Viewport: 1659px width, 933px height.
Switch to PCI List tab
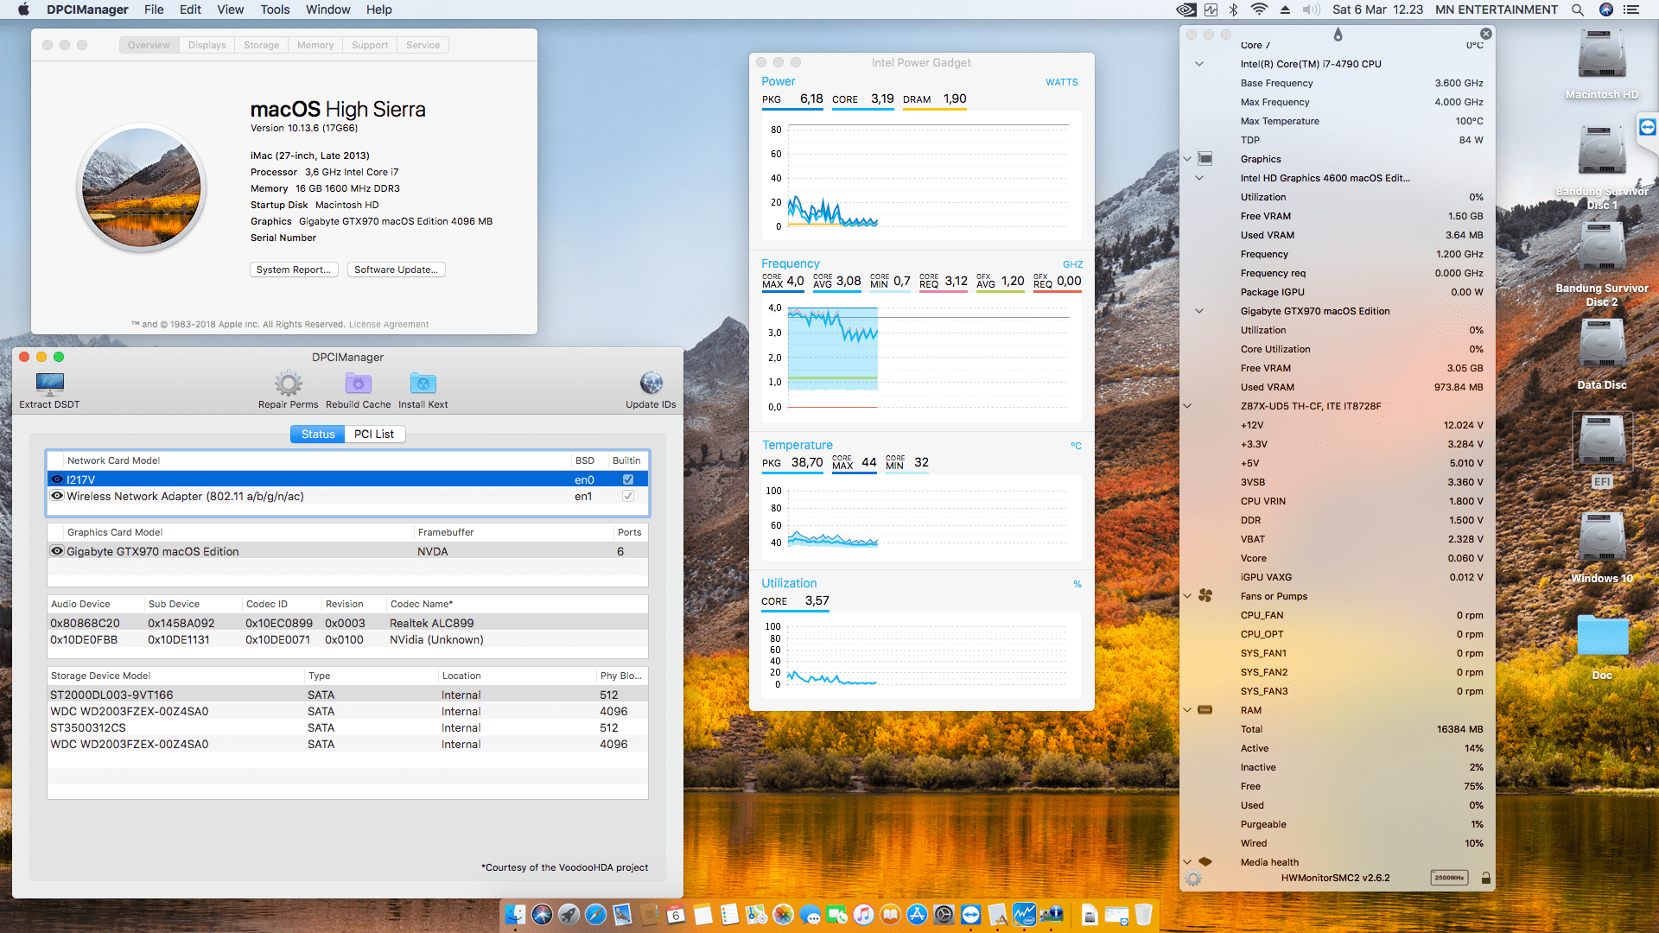tap(374, 434)
